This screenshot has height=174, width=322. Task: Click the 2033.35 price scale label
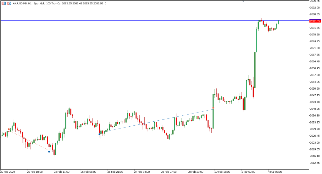[x=315, y=122]
